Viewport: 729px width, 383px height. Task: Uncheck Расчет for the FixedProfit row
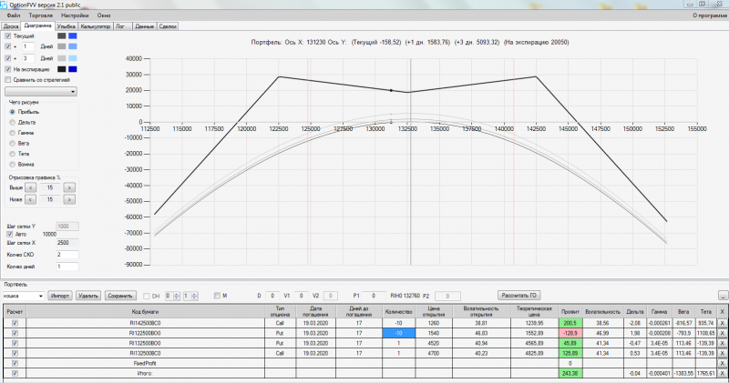(x=15, y=363)
